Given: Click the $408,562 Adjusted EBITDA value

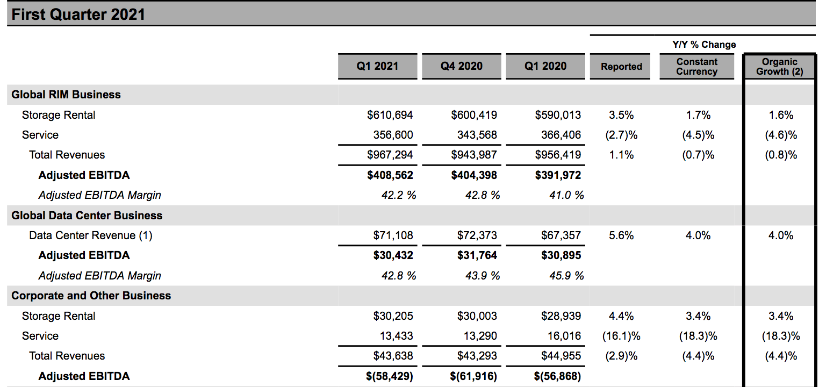Looking at the screenshot, I should click(390, 175).
